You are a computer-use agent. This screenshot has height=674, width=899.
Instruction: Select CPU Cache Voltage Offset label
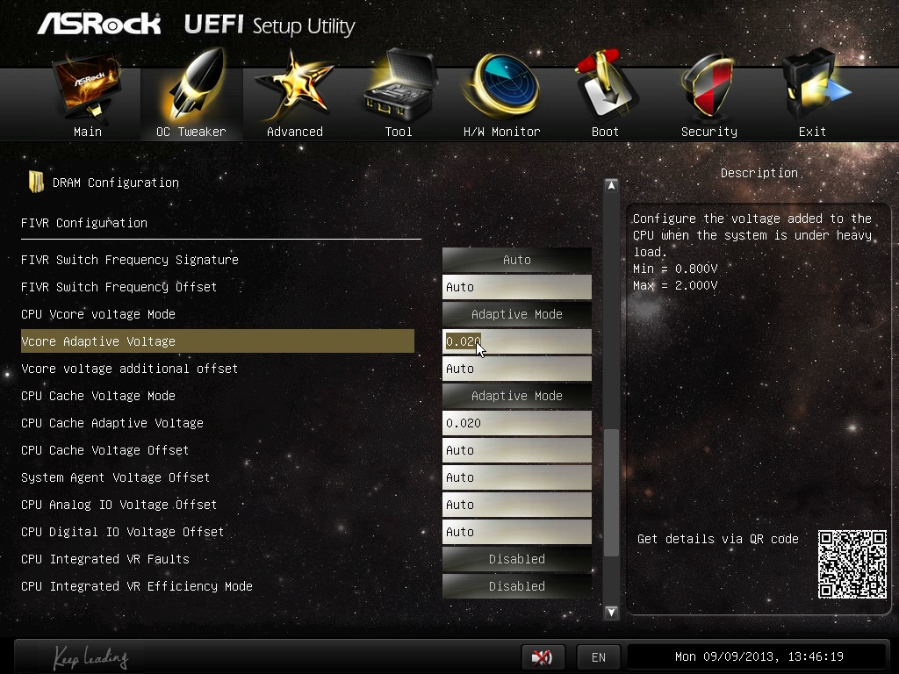point(105,450)
